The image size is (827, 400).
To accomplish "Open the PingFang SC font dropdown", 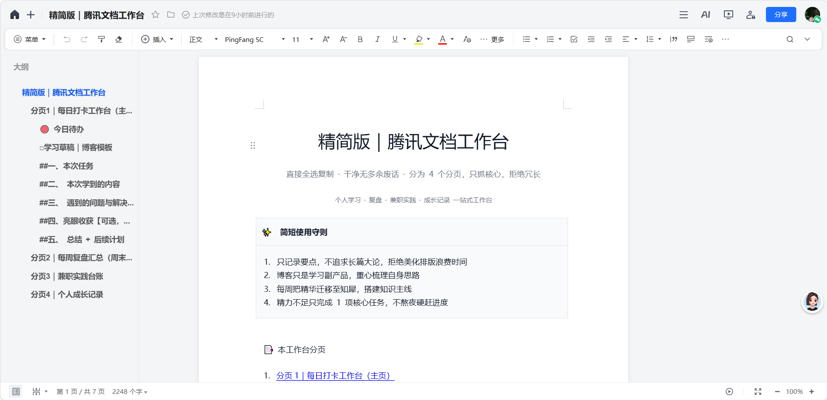I will click(255, 39).
